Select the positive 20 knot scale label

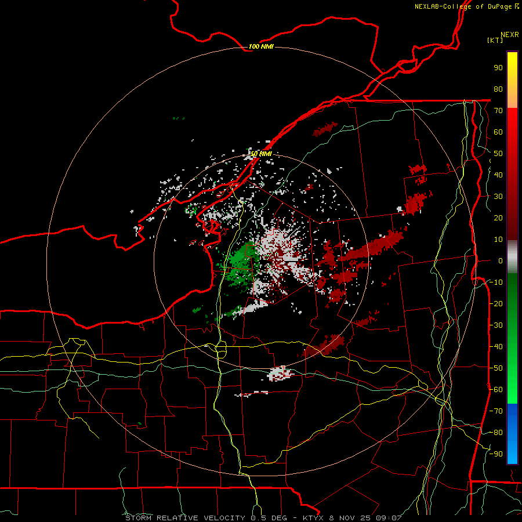[498, 218]
